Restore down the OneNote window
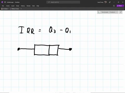Image resolution: width=125 pixels, height=93 pixels. [118, 2]
